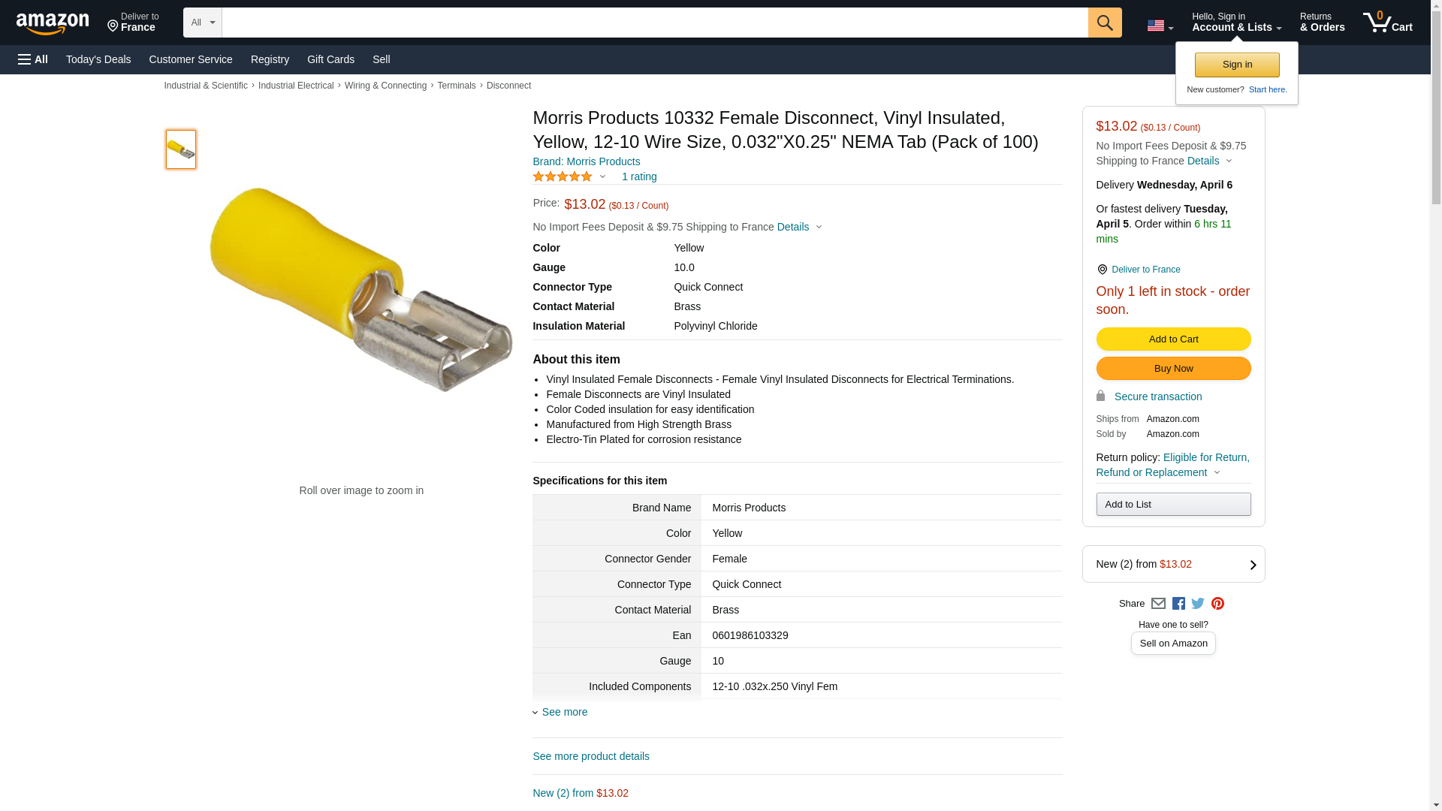Open Brand: Morris Products link
The image size is (1442, 811).
click(586, 161)
